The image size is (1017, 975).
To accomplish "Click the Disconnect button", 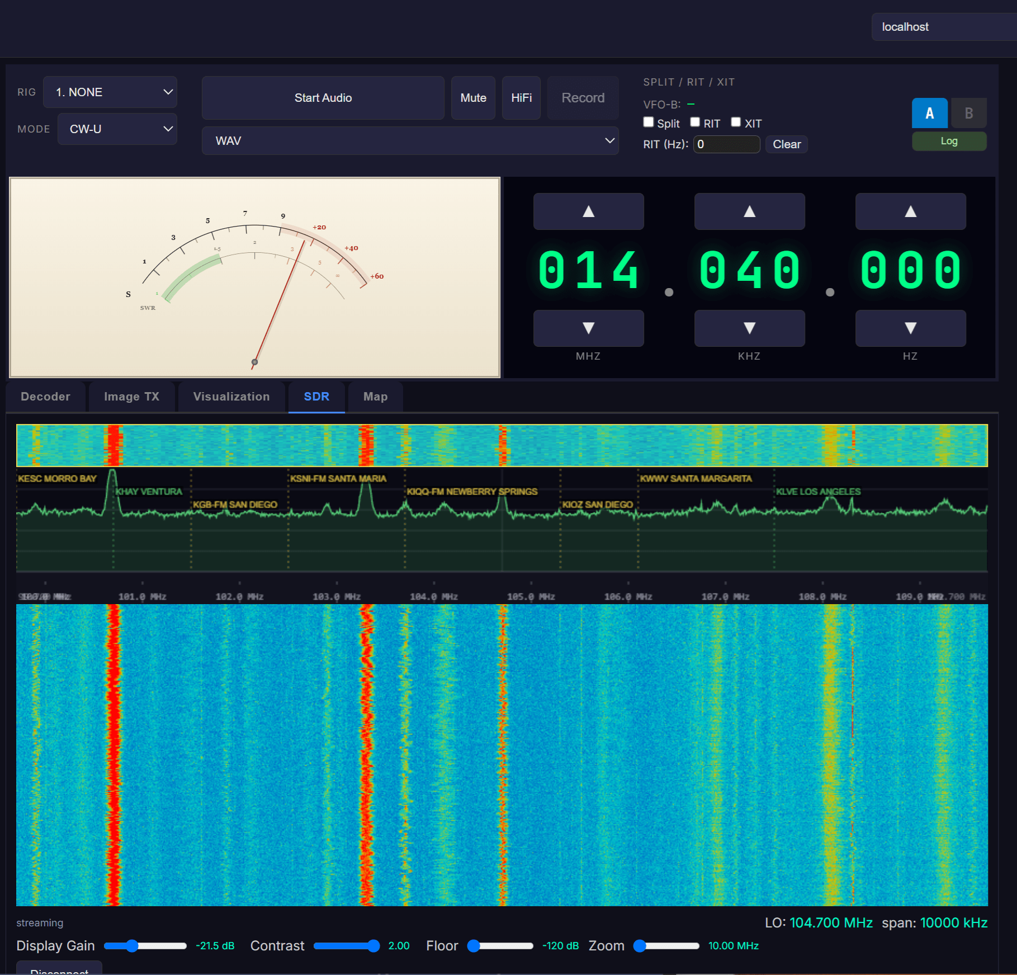I will pos(59,968).
